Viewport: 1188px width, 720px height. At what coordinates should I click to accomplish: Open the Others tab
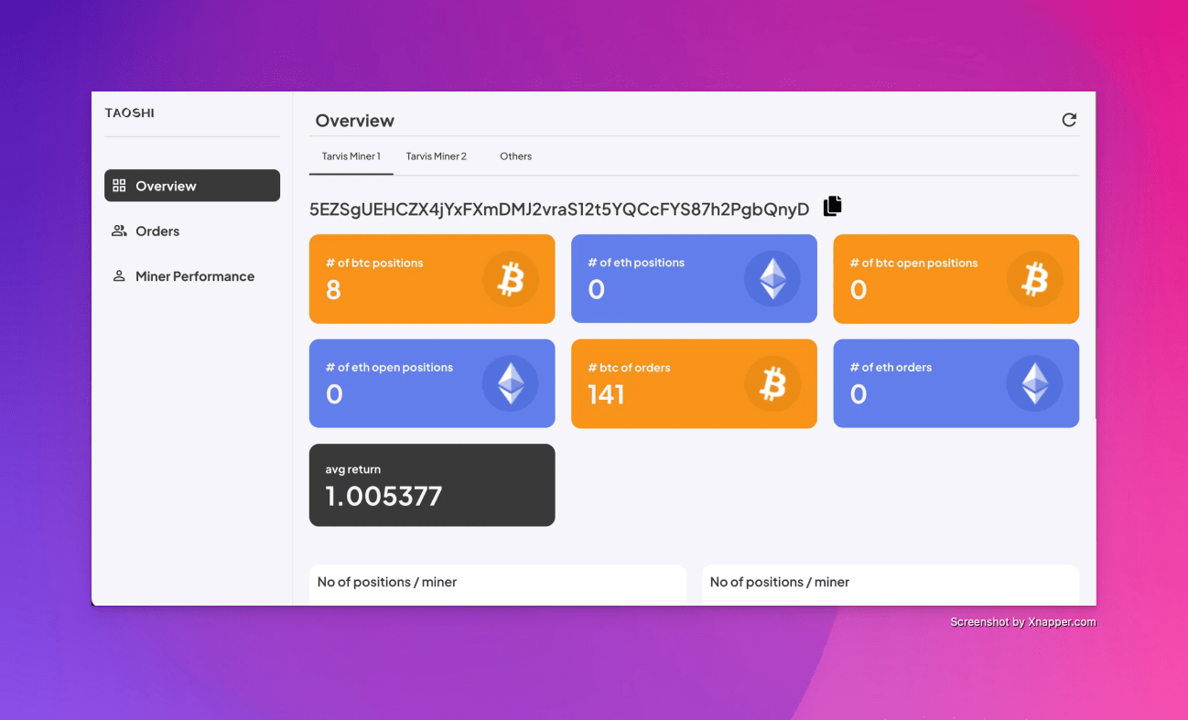(515, 156)
